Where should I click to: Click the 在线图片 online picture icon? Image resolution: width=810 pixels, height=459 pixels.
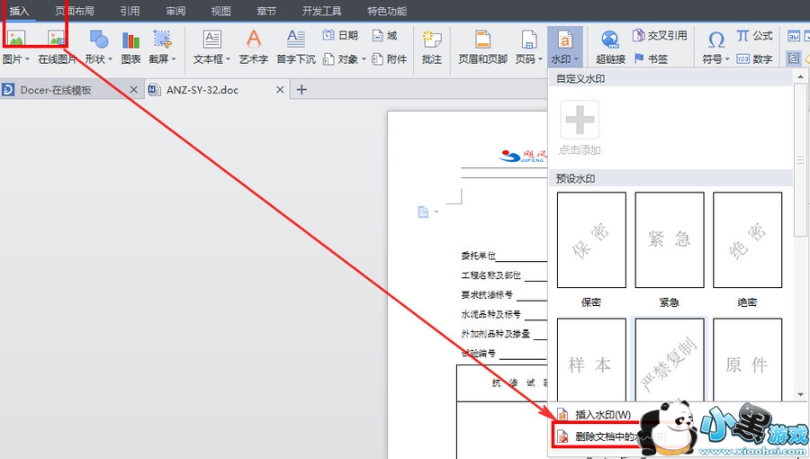pos(57,40)
